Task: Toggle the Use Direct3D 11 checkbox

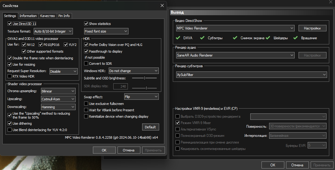Action: point(10,24)
